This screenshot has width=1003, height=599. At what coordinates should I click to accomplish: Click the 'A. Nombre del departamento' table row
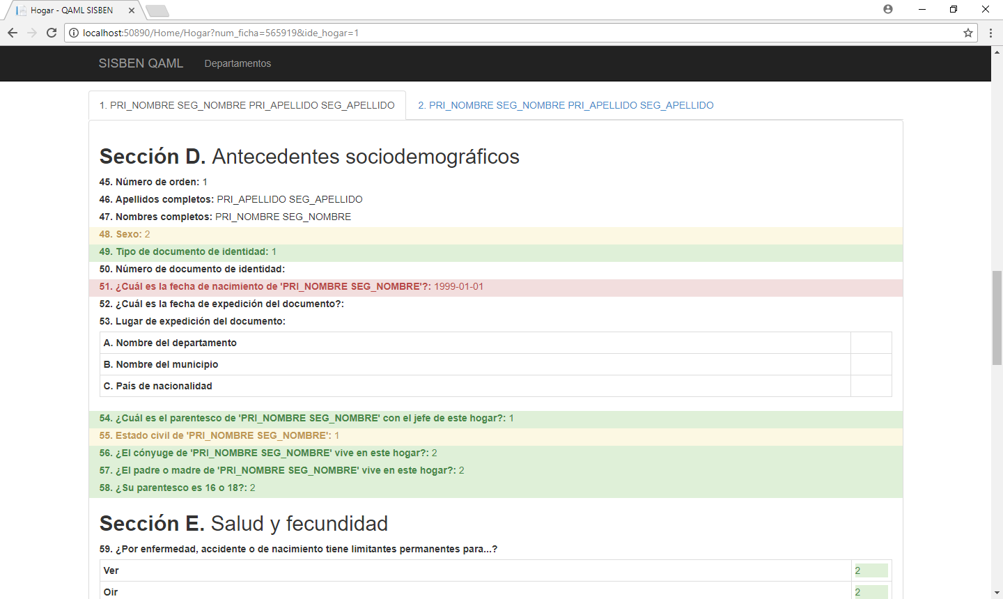coord(496,343)
